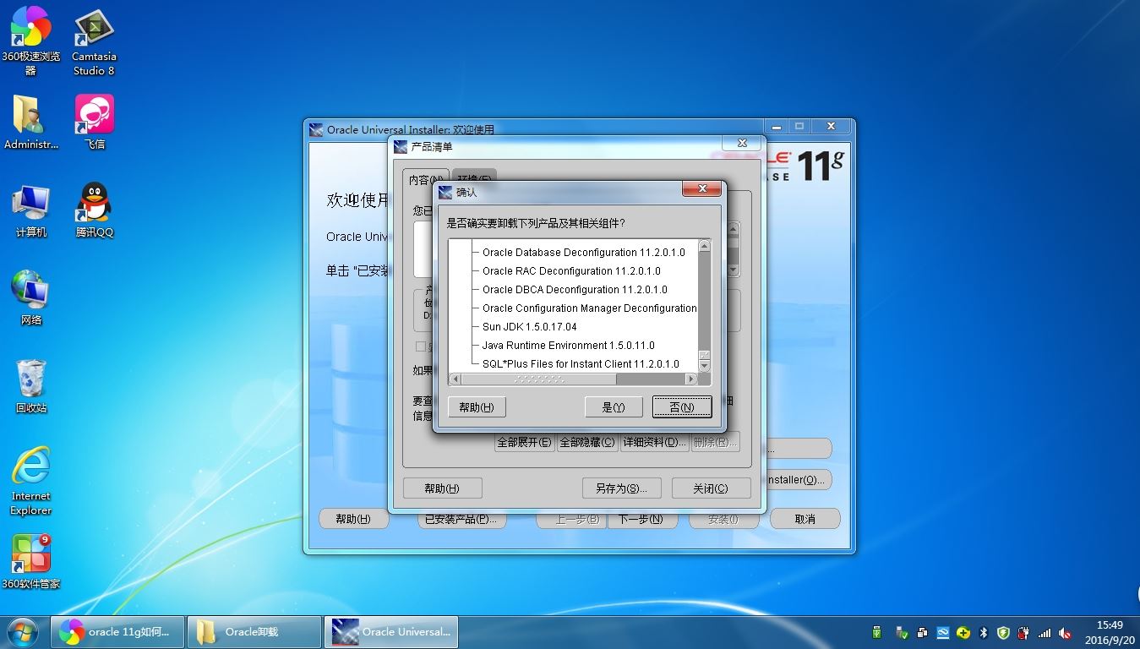The image size is (1140, 649).
Task: Confirm uninstall with the 是(Y) button
Action: [x=614, y=407]
